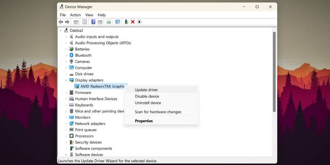Expand the Network adapters category chevron

pos(66,123)
